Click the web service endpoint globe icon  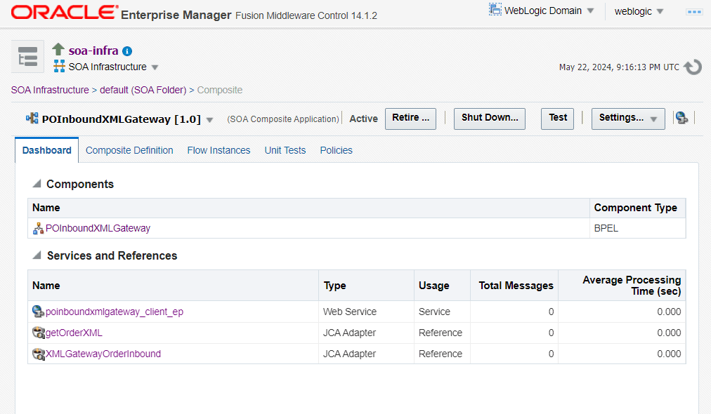(38, 312)
